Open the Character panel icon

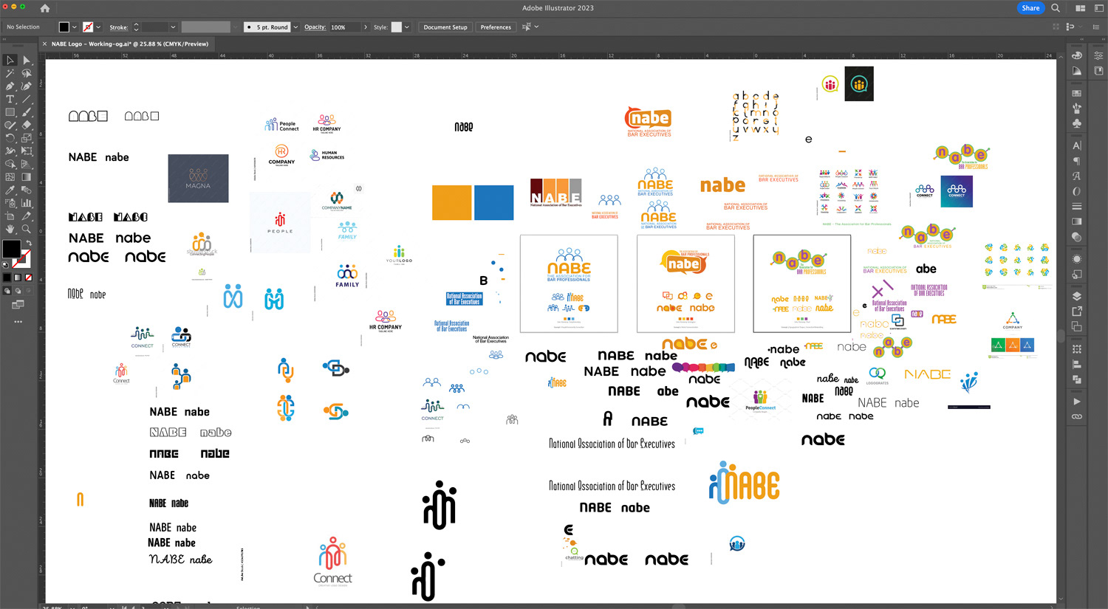(x=1077, y=145)
